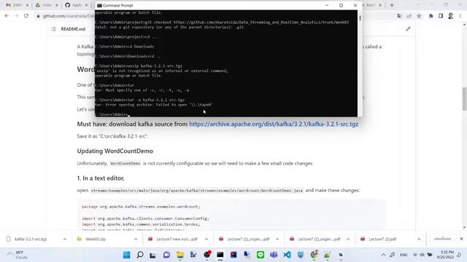Expand options for Lecture7-new-not...pdf download
The height and width of the screenshot is (262, 467).
pos(207,239)
